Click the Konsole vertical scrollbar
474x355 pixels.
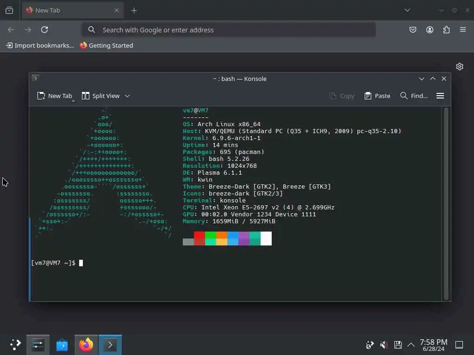[x=446, y=204]
